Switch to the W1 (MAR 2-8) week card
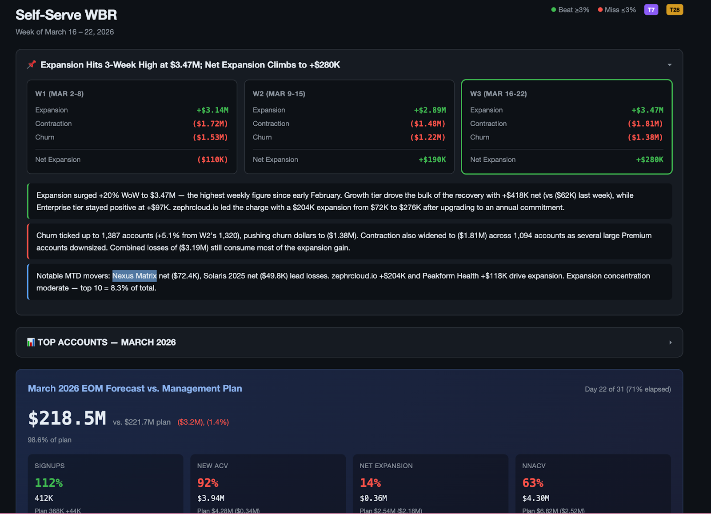This screenshot has width=711, height=514. [x=132, y=127]
